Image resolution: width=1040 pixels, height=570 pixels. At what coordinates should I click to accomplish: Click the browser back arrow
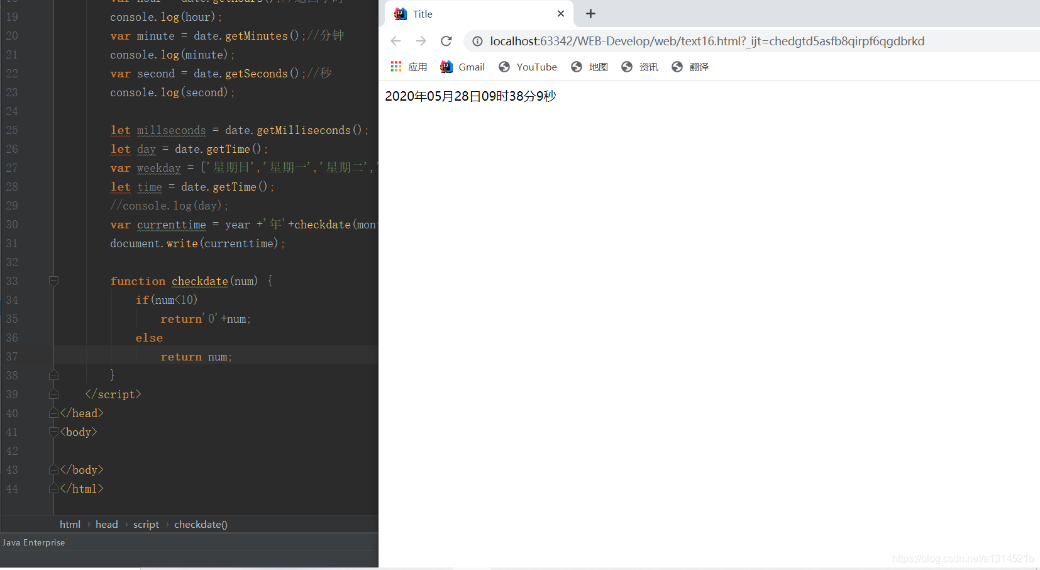396,41
